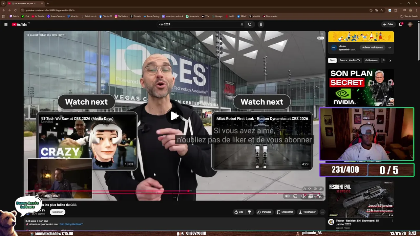Open the Twitch bookmark
This screenshot has width=420, height=236.
pyautogui.click(x=14, y=16)
